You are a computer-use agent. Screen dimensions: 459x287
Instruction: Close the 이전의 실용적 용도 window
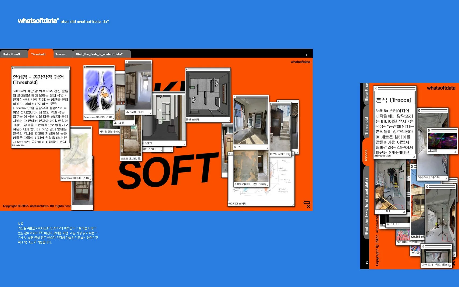(x=271, y=104)
